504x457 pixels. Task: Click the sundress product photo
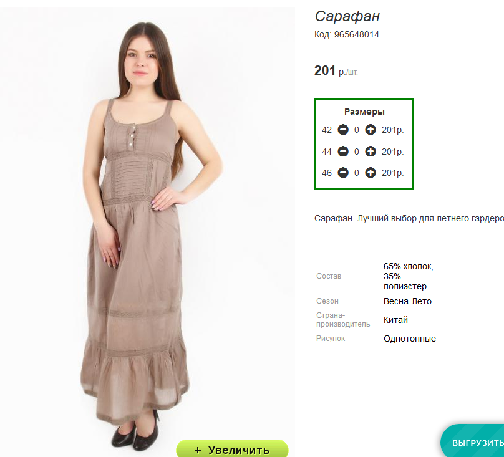147,225
